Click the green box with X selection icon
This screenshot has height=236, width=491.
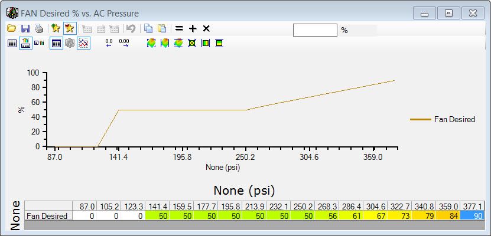pos(192,43)
